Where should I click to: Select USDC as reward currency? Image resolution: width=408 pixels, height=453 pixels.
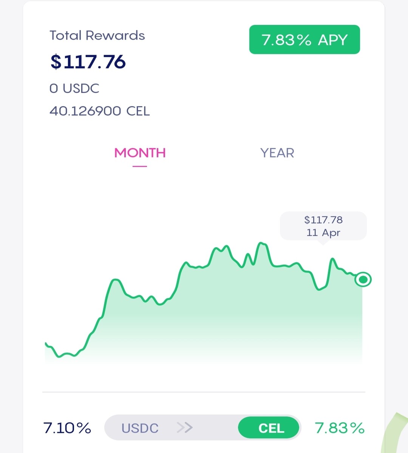coord(140,428)
